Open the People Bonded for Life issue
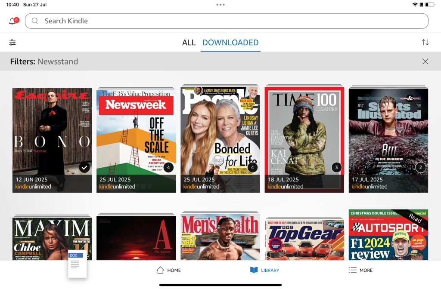 tap(220, 140)
